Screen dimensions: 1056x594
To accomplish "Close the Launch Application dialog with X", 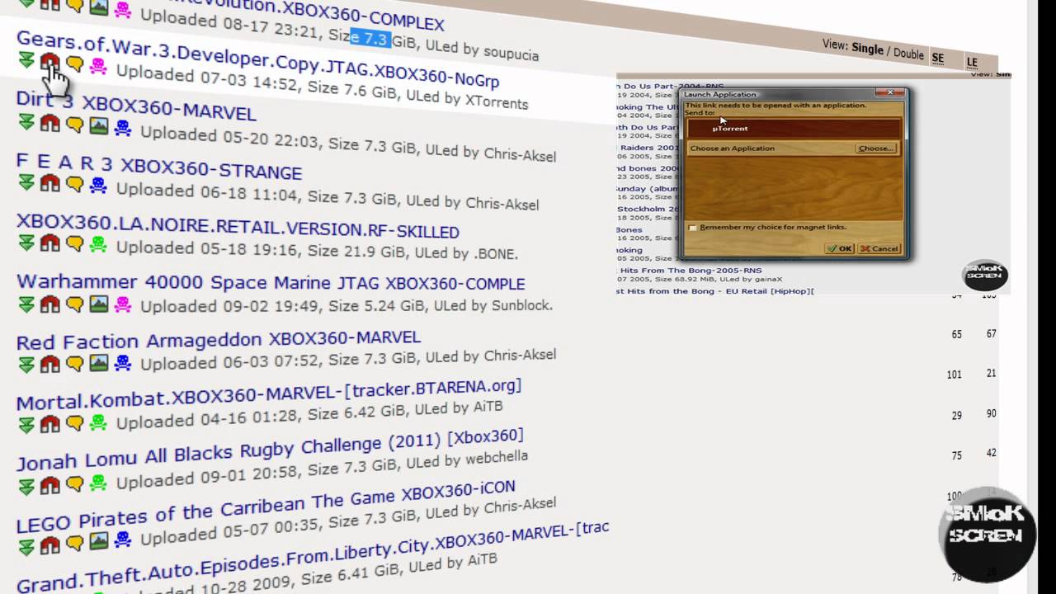I will (890, 93).
